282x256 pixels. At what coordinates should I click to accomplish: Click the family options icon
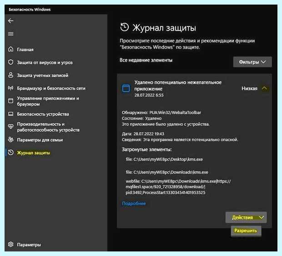[x=11, y=139]
